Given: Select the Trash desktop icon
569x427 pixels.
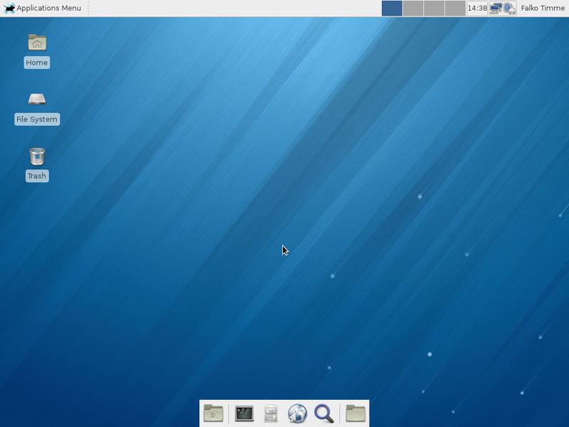Looking at the screenshot, I should pyautogui.click(x=37, y=157).
